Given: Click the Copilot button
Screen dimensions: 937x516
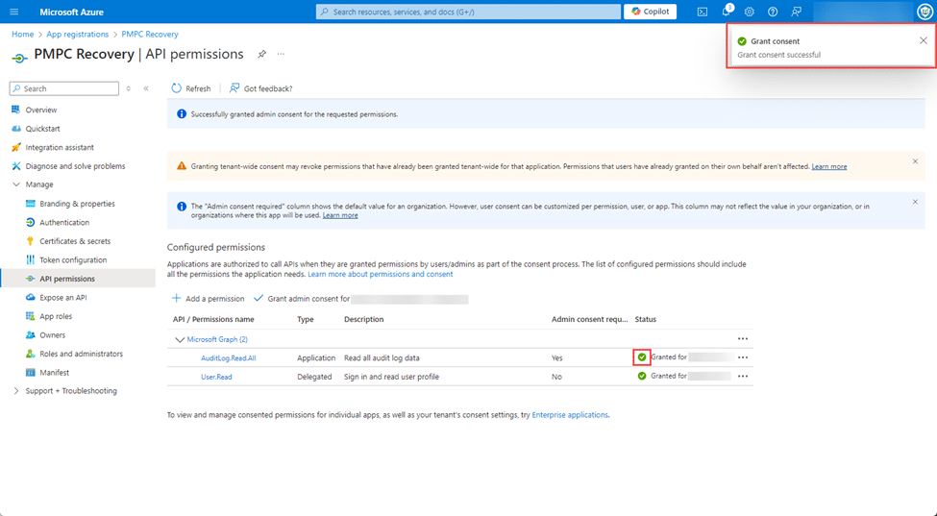Looking at the screenshot, I should 650,12.
